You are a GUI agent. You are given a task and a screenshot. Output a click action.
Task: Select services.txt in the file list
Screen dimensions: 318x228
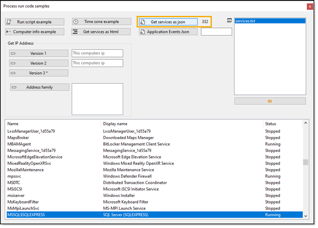tap(270, 21)
